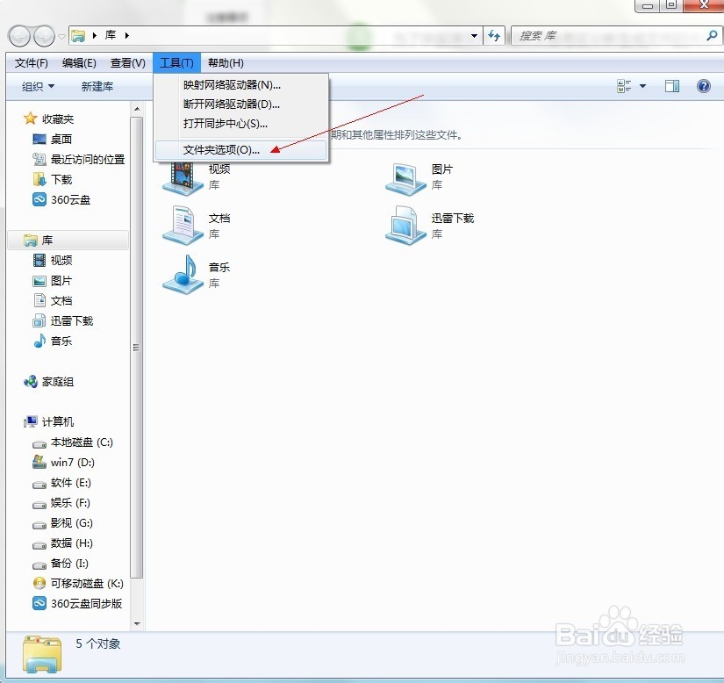
Task: Select 文档 under 库 in navigation pane
Action: pos(52,300)
